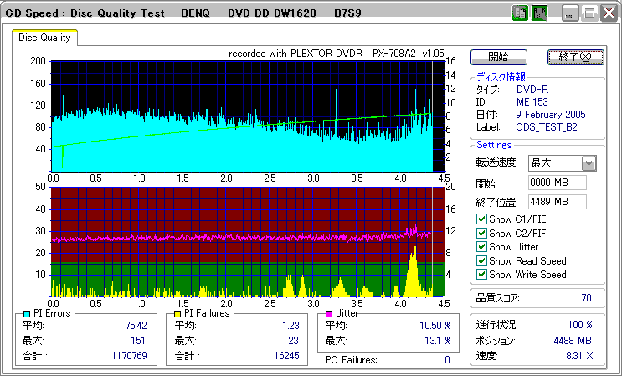
Task: Click the yellow PI Failures legend square
Action: 177,313
